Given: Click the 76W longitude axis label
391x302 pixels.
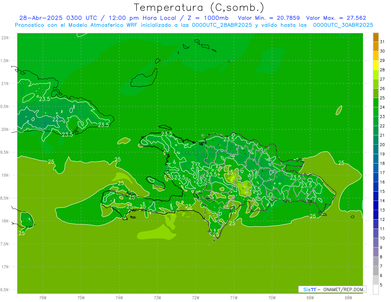Looking at the screenshot, I should (x=43, y=298).
